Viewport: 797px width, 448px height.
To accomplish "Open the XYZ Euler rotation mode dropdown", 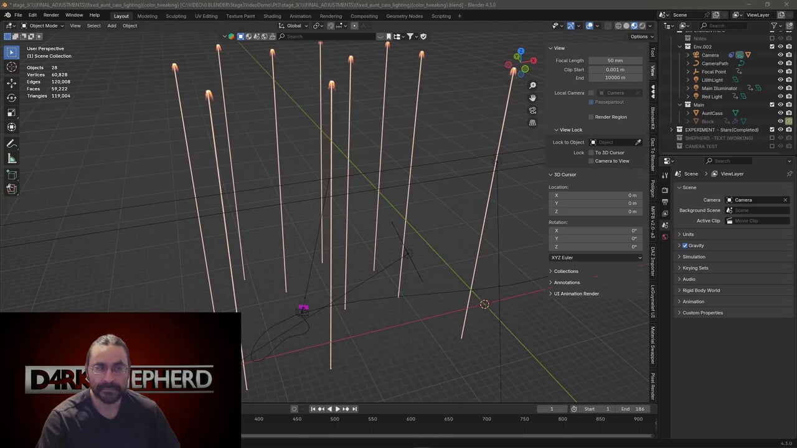I will pos(597,258).
